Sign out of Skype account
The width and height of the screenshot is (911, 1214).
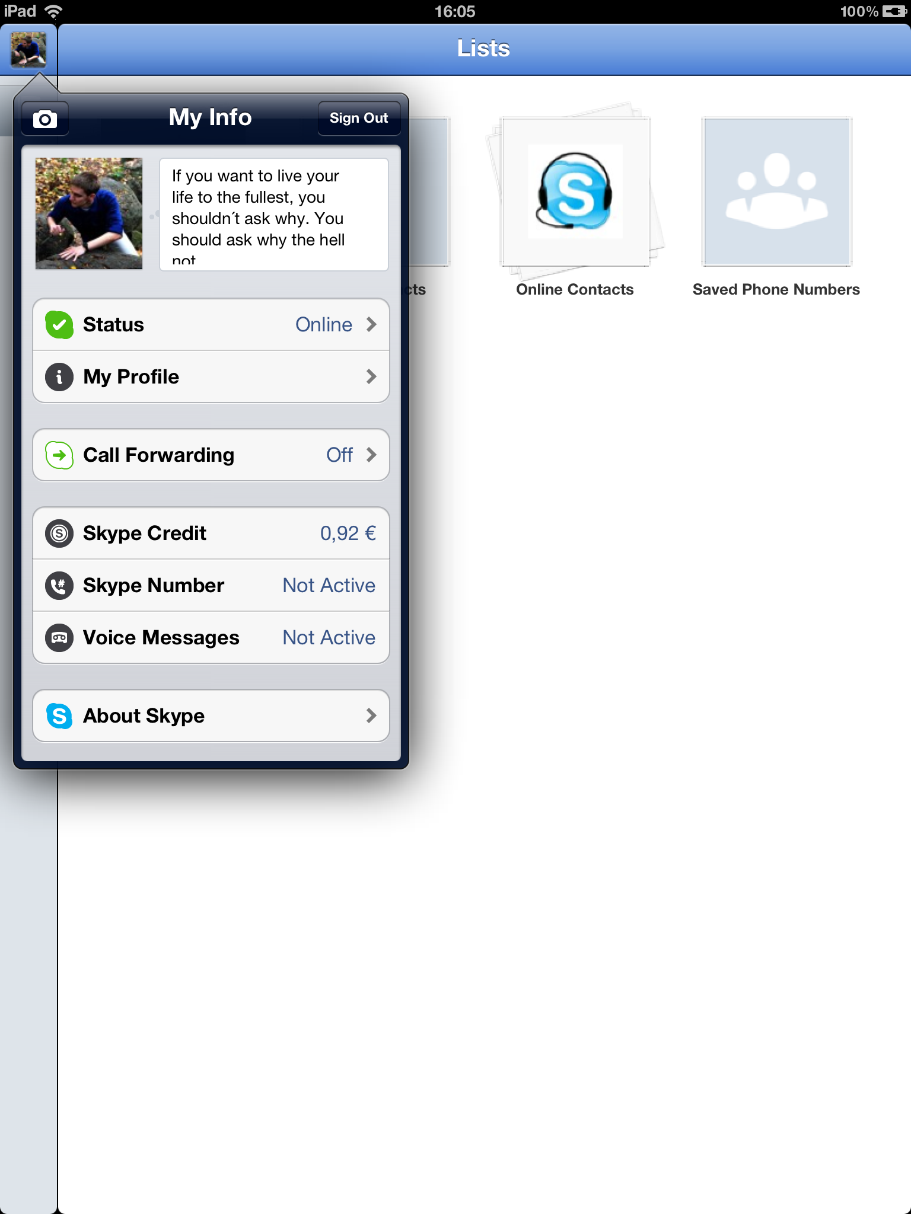tap(359, 119)
